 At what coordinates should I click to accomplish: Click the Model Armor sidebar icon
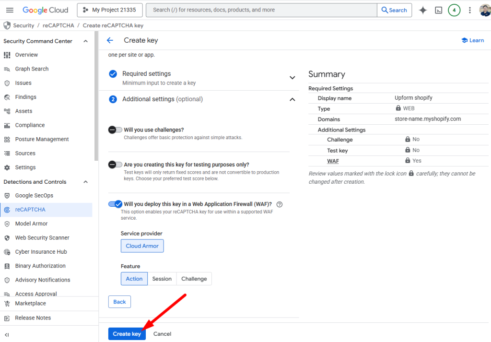[7, 224]
